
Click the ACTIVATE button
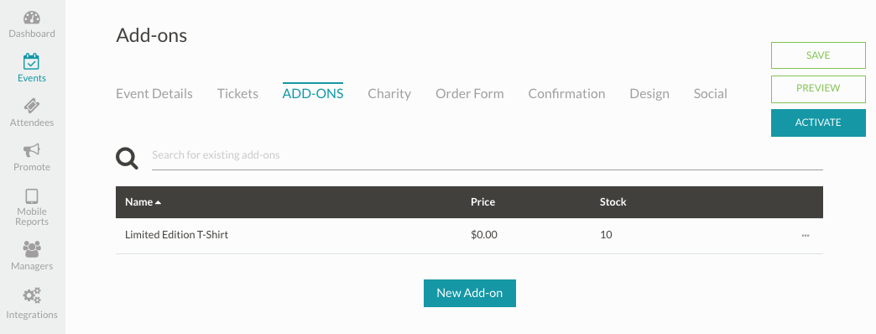tap(818, 123)
